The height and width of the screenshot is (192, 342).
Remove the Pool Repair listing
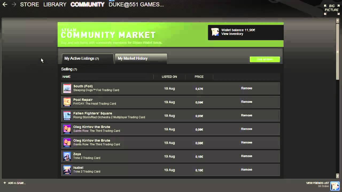pos(247,102)
